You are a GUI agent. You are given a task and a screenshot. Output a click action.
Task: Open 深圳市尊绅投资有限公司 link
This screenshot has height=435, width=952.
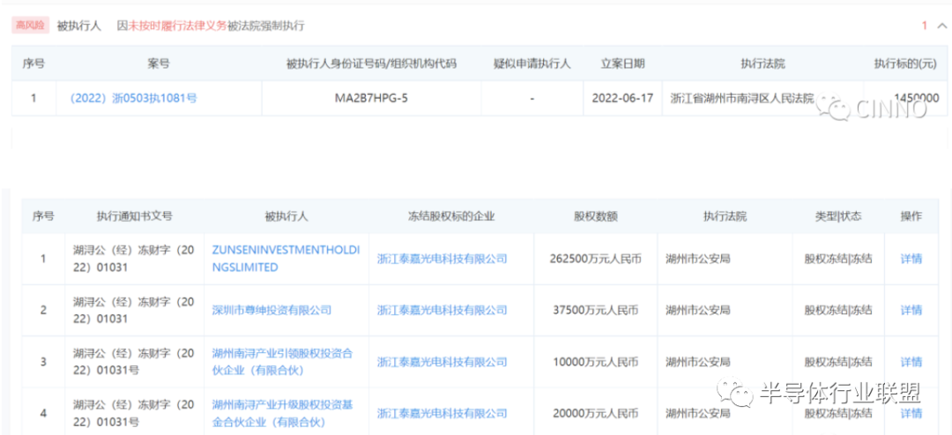pyautogui.click(x=271, y=310)
